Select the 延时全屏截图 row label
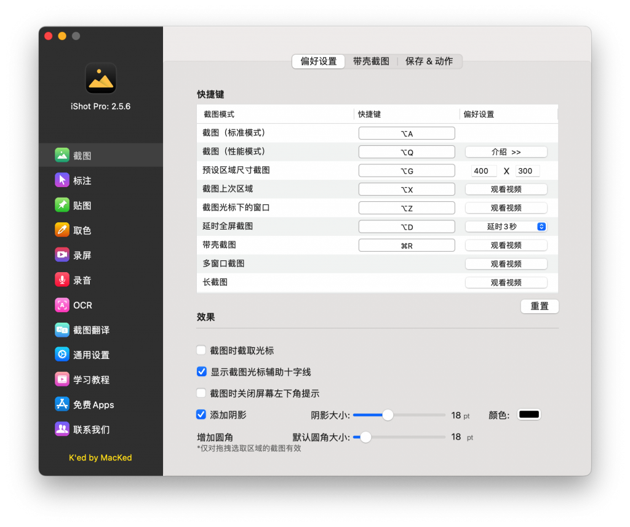 click(x=228, y=226)
